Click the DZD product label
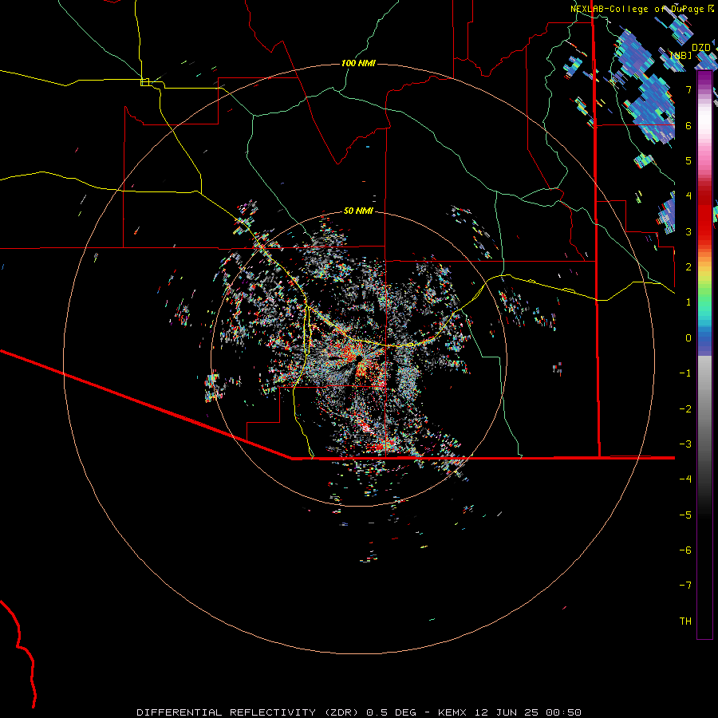This screenshot has height=718, width=718. click(700, 48)
